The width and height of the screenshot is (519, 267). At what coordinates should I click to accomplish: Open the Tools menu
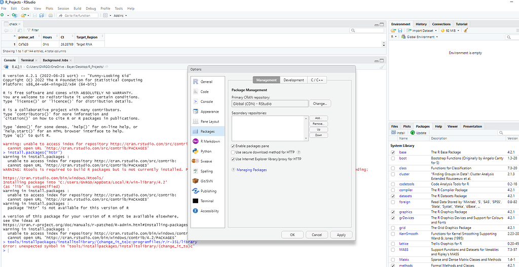point(119,8)
